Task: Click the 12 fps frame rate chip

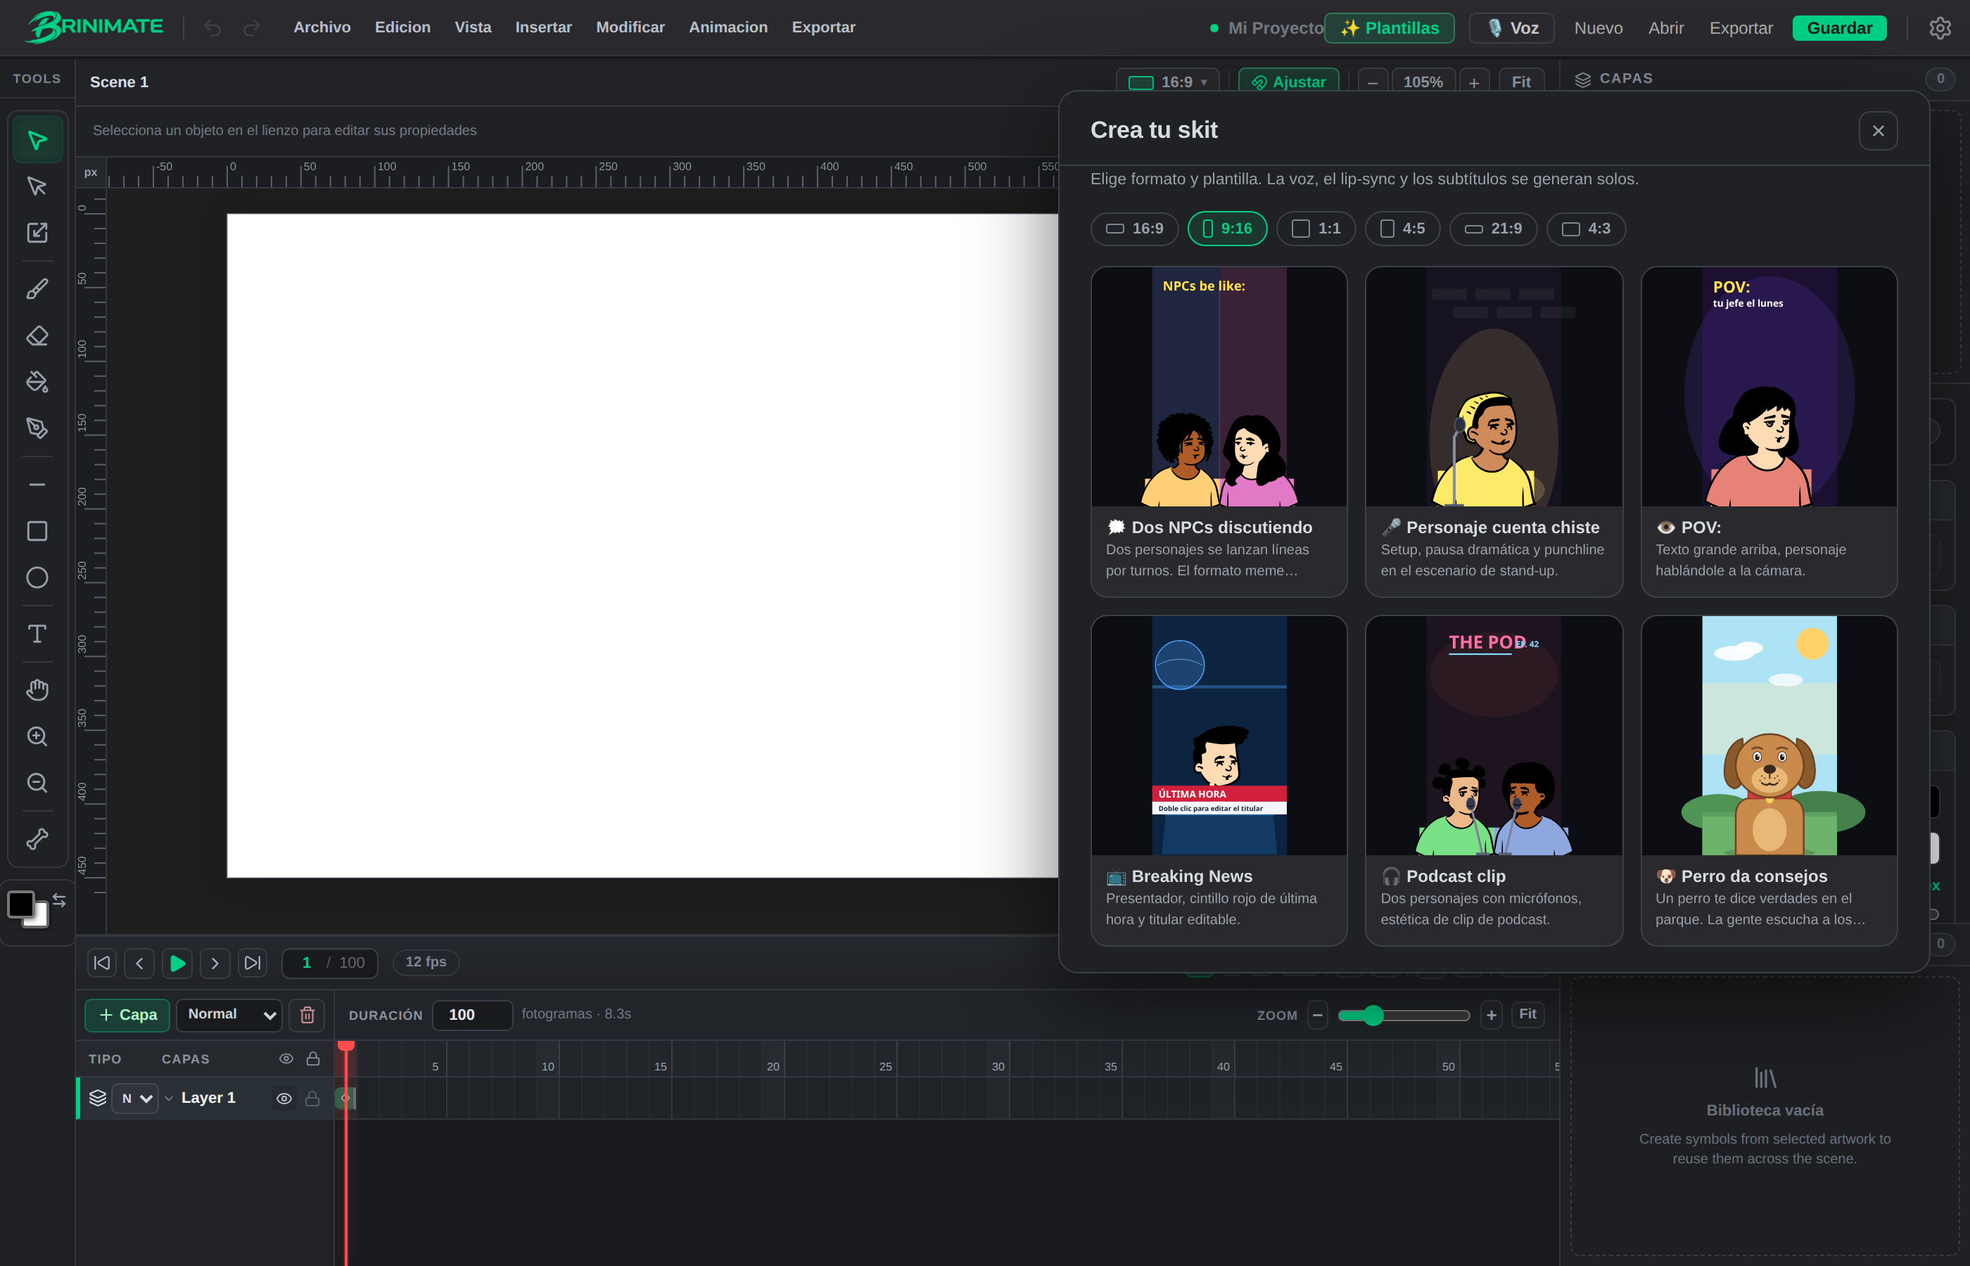Action: [x=426, y=962]
